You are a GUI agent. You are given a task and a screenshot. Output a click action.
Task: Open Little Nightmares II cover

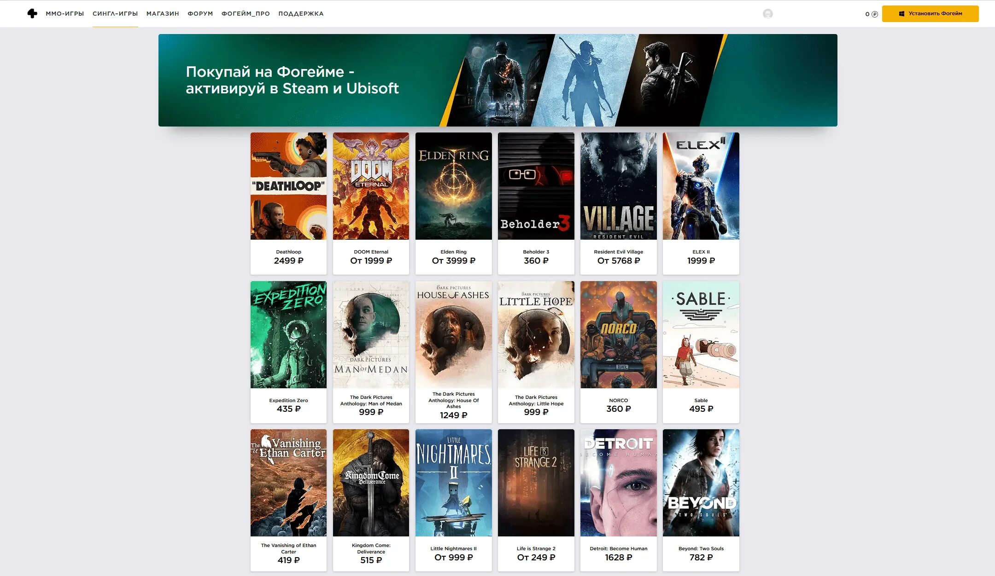(453, 483)
